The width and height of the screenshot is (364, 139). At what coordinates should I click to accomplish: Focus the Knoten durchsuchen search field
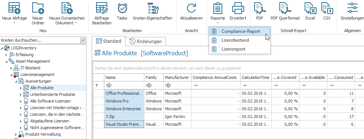point(40,40)
